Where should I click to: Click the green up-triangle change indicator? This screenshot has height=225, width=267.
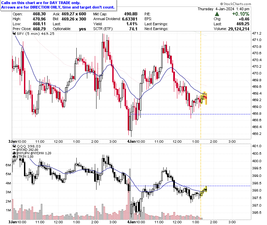[217, 14]
